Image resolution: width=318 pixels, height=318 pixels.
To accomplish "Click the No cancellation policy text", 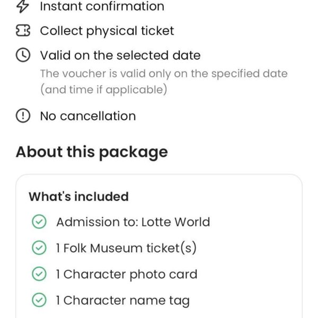I will click(87, 116).
